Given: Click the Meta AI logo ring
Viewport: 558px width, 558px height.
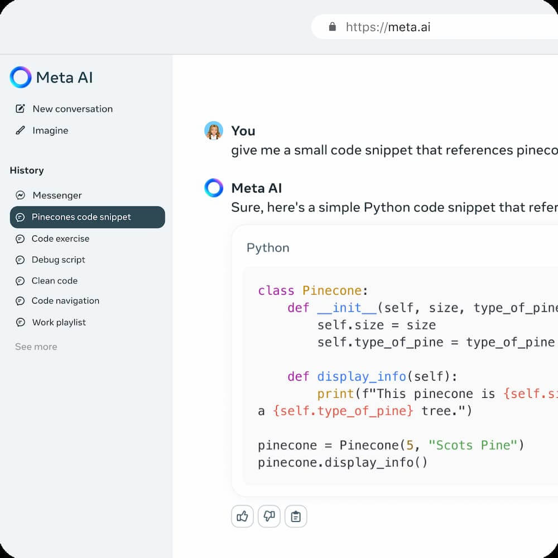Looking at the screenshot, I should pyautogui.click(x=21, y=78).
